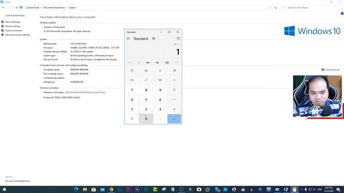This screenshot has height=193, width=344.
Task: Open the Windows Start menu
Action: [4, 189]
